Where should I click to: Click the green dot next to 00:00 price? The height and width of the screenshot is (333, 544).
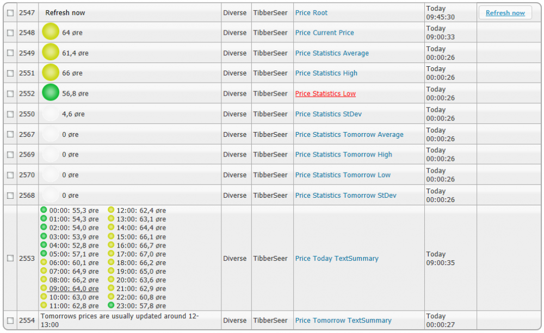point(44,210)
